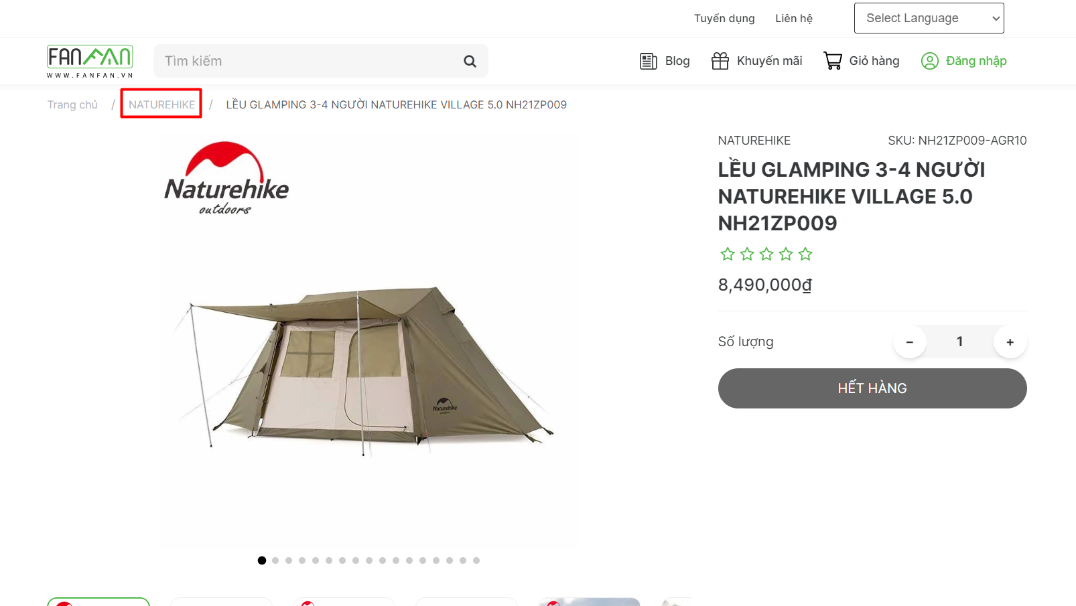Image resolution: width=1076 pixels, height=606 pixels.
Task: Open the Tuyển dụng menu link
Action: tap(724, 19)
